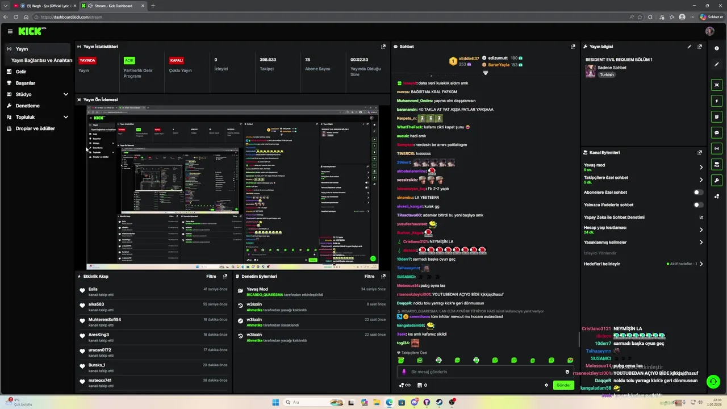Viewport: 727px width, 409px height.
Task: Collapse the chat leaderboard chevron
Action: click(x=485, y=73)
